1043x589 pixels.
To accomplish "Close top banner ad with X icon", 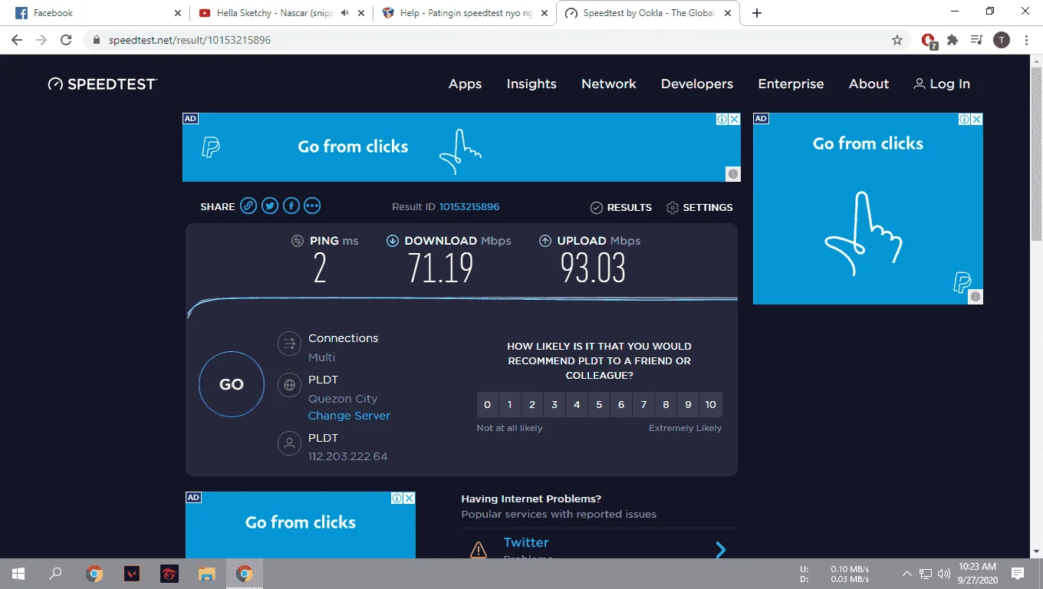I will point(734,119).
